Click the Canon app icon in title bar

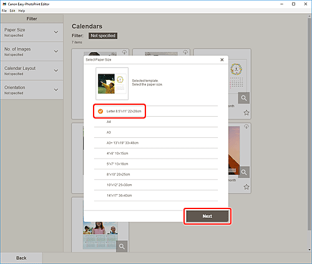(x=4, y=4)
